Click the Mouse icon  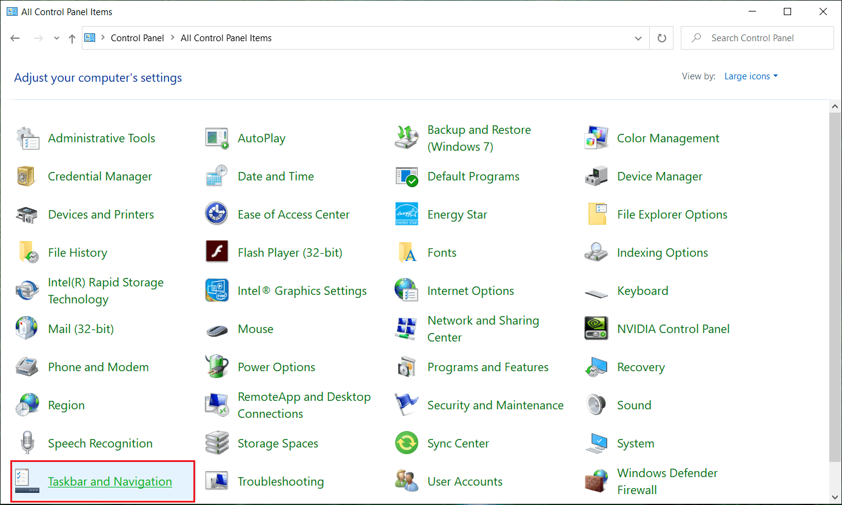217,330
